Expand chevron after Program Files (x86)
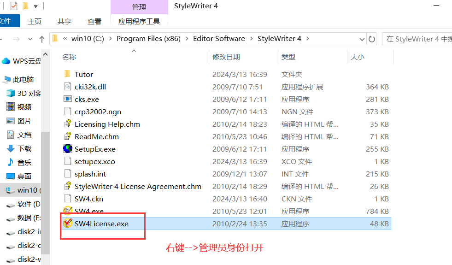The image size is (452, 265). 187,39
